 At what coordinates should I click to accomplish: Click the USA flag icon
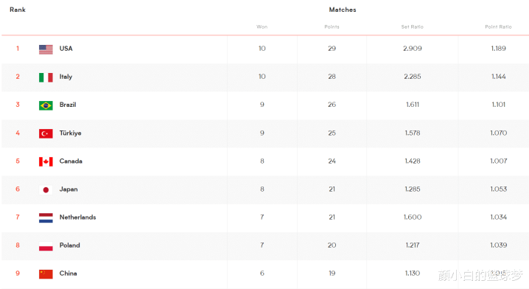pyautogui.click(x=46, y=49)
